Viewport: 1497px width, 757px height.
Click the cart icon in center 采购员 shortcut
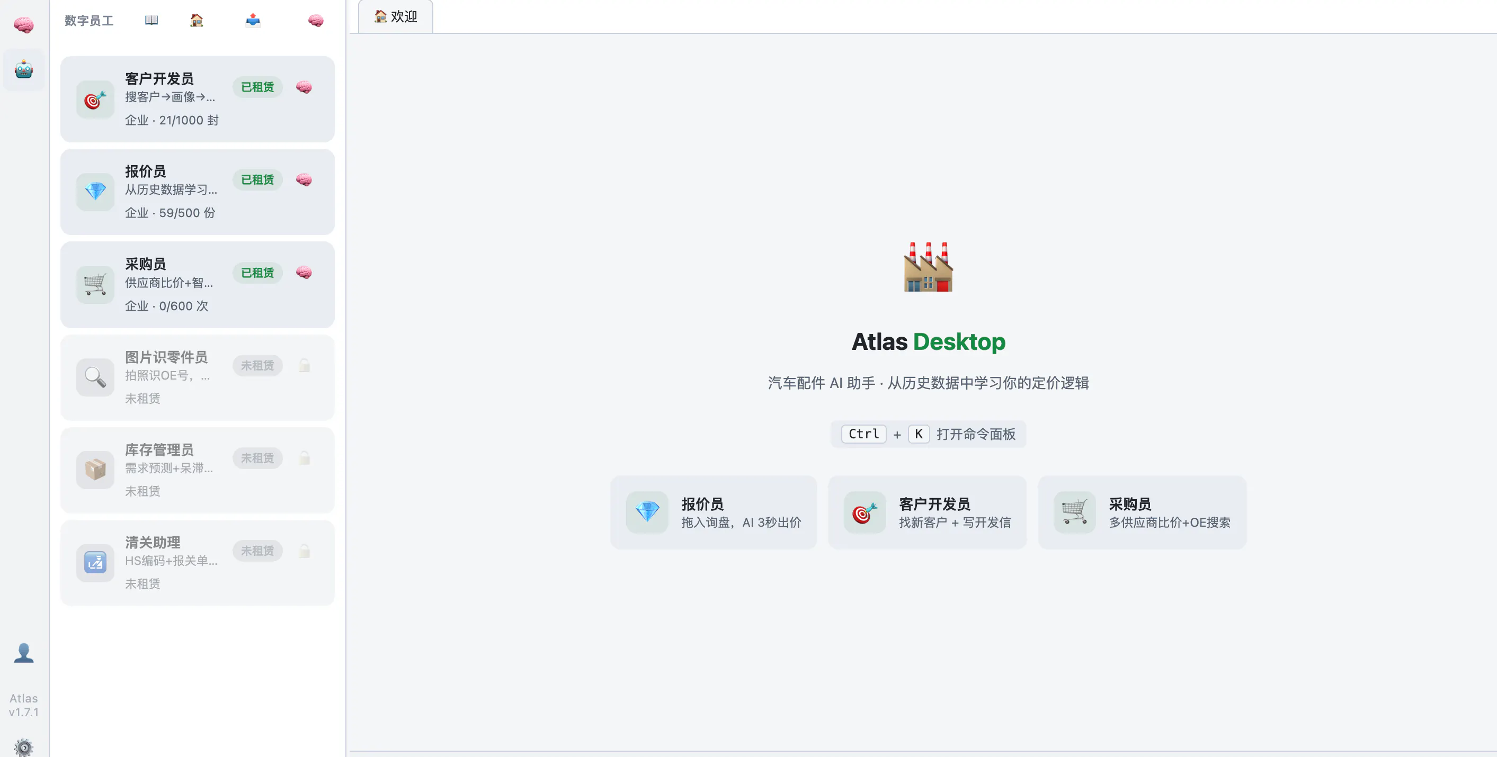point(1074,512)
